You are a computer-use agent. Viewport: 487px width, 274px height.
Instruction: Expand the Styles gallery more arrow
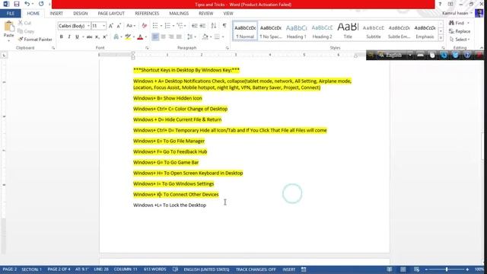(x=441, y=37)
